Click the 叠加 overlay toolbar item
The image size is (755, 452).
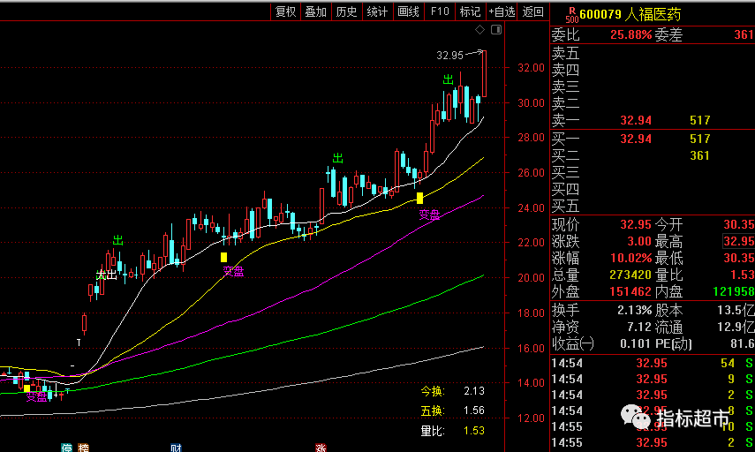click(316, 12)
